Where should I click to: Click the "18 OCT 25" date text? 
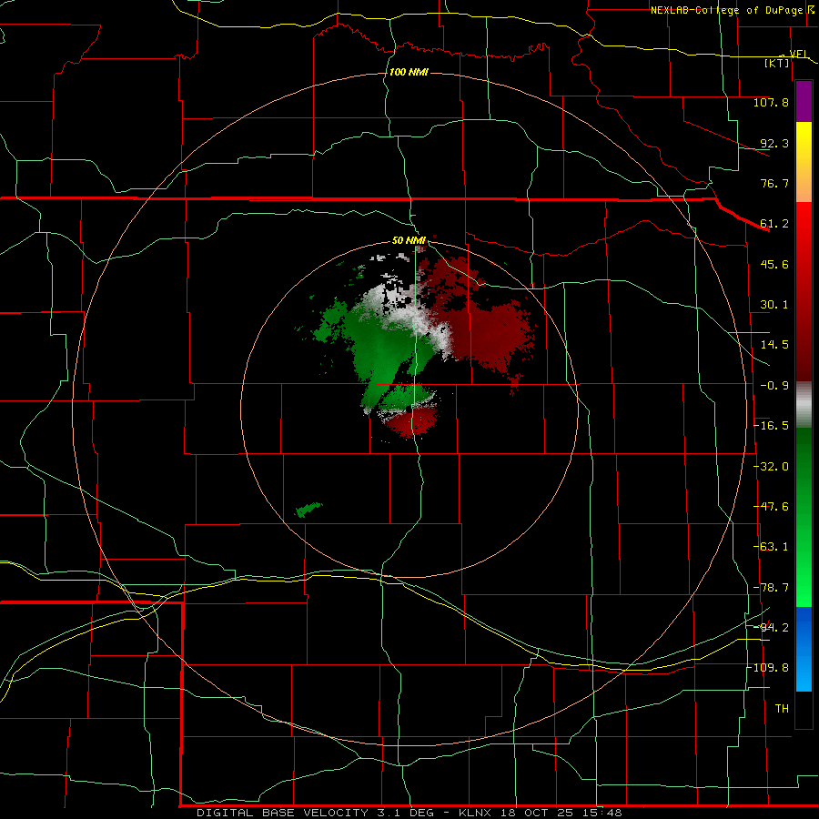coord(536,813)
